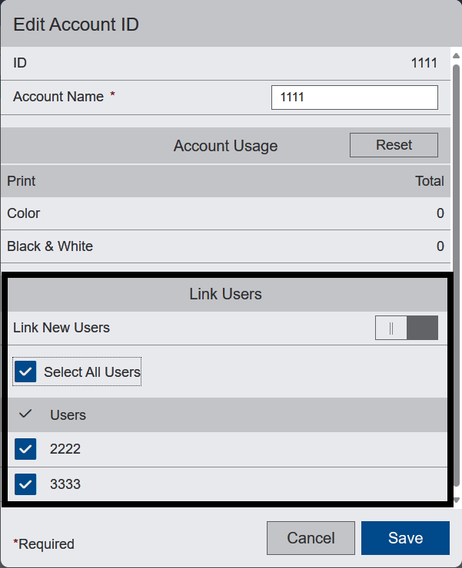Focus the Account Name text field
The image size is (462, 568).
pyautogui.click(x=354, y=97)
